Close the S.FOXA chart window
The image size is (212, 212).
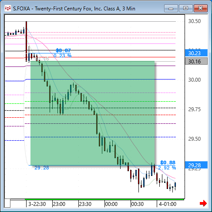[201, 8]
